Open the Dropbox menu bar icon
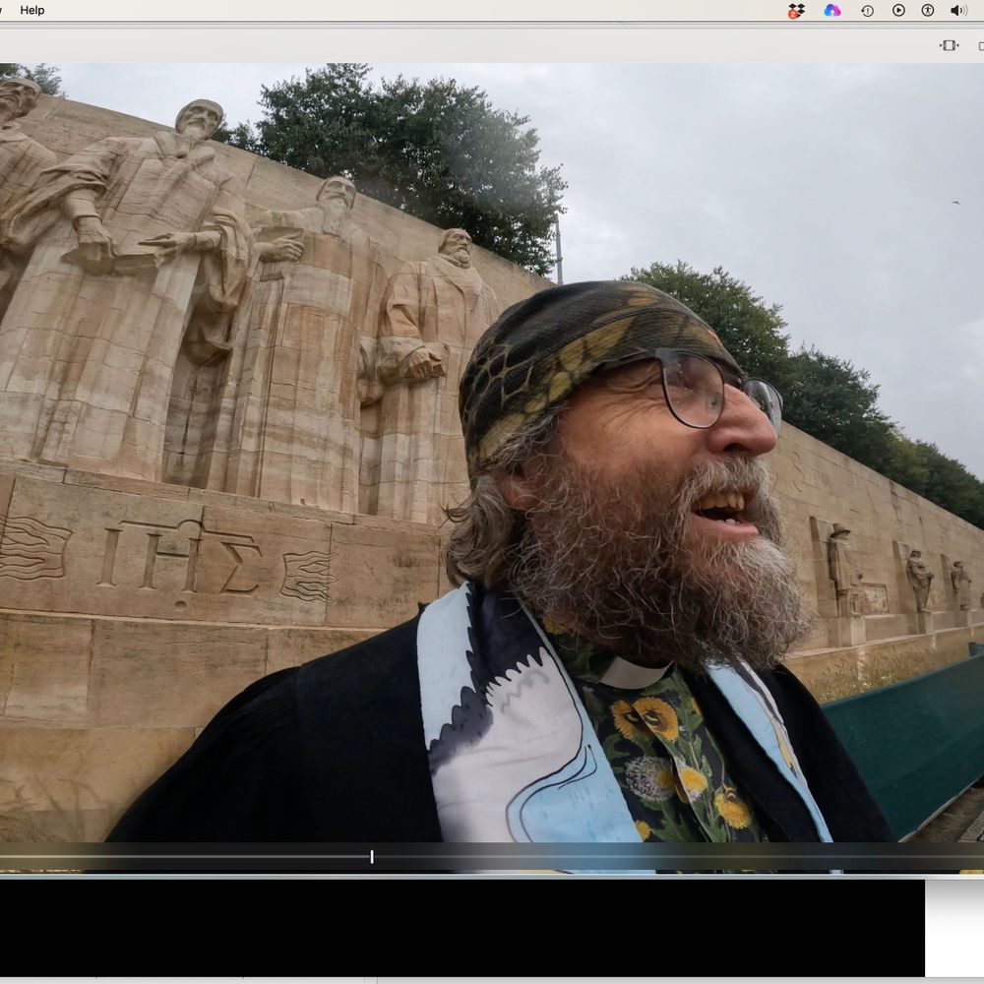The height and width of the screenshot is (984, 984). pyautogui.click(x=796, y=11)
